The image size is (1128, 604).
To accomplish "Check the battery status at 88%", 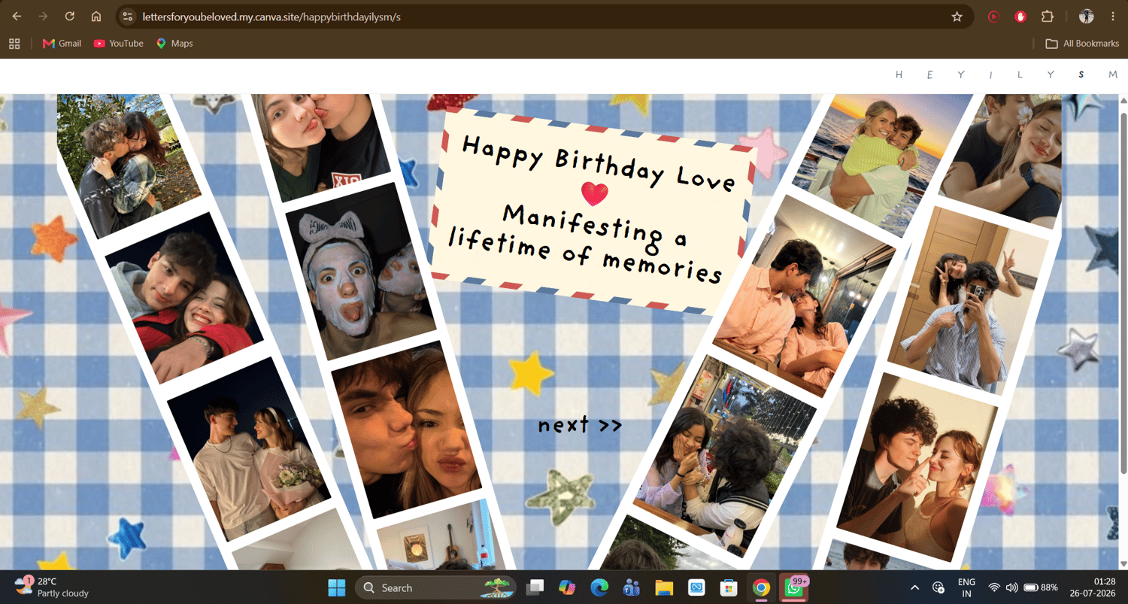I will coord(1041,587).
